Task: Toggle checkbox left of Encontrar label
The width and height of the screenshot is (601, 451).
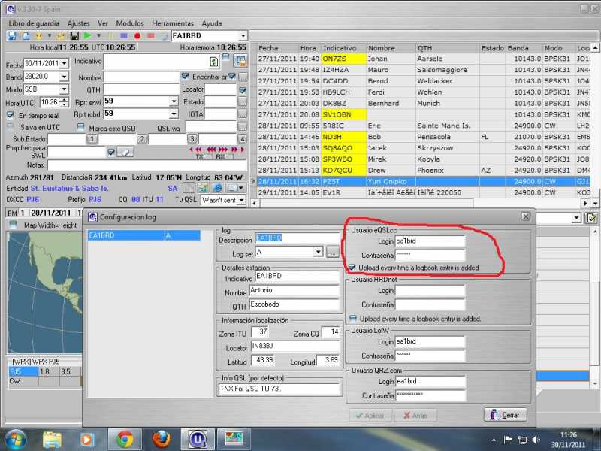Action: [x=185, y=77]
